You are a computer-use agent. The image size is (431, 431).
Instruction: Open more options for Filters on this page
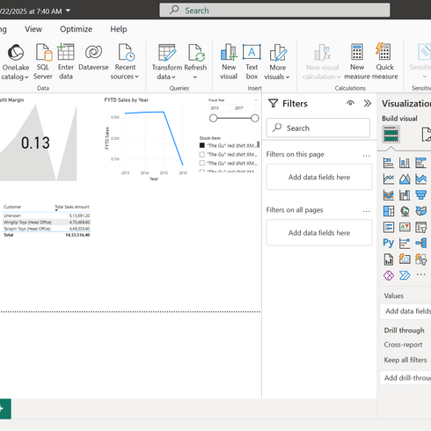[366, 156]
